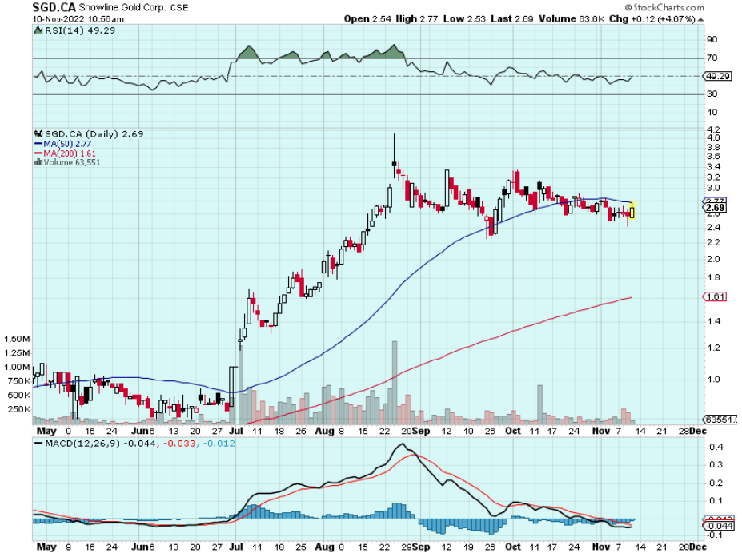
Task: Click the 3.4 price axis label
Action: [713, 166]
